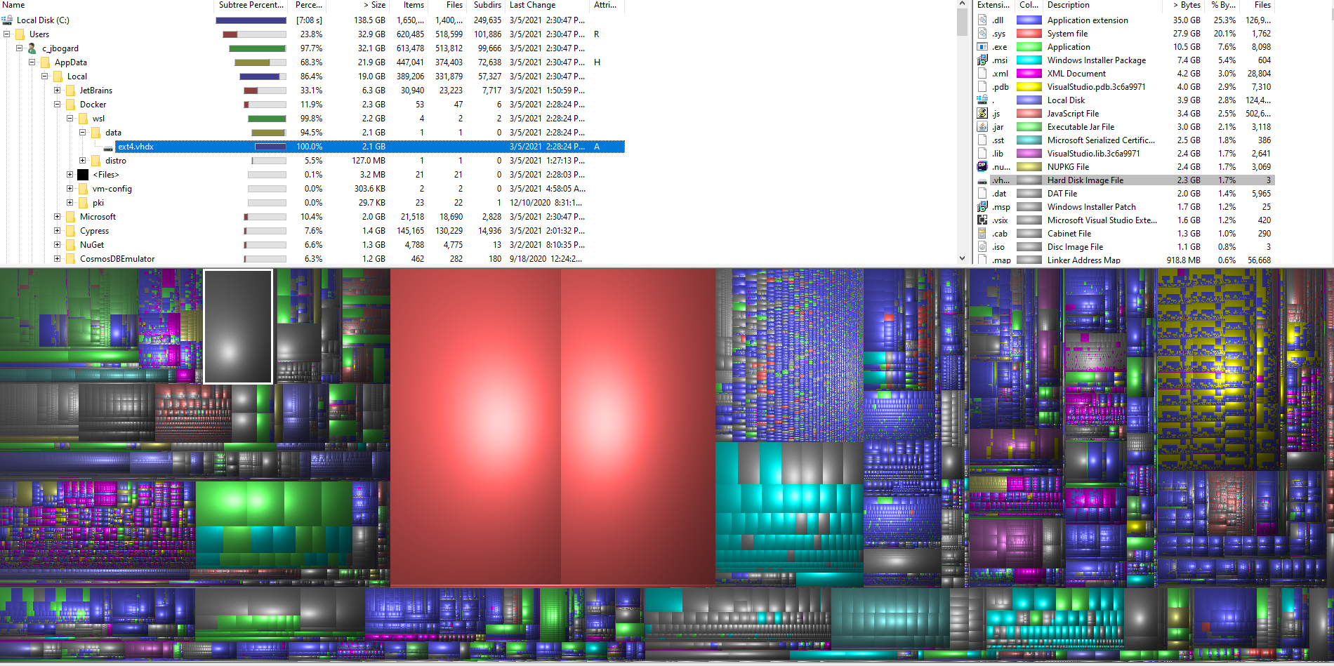Select the .msi Windows Installer Package icon

(983, 60)
